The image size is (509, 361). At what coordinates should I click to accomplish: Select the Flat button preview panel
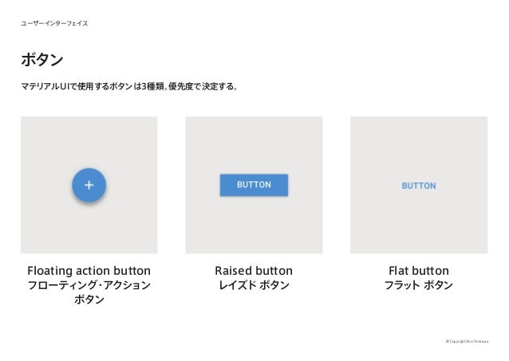tap(419, 184)
